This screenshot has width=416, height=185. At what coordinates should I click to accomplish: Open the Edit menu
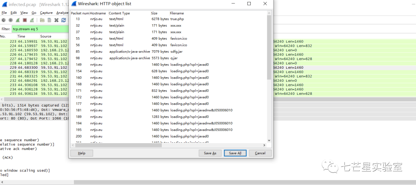[x=13, y=13]
